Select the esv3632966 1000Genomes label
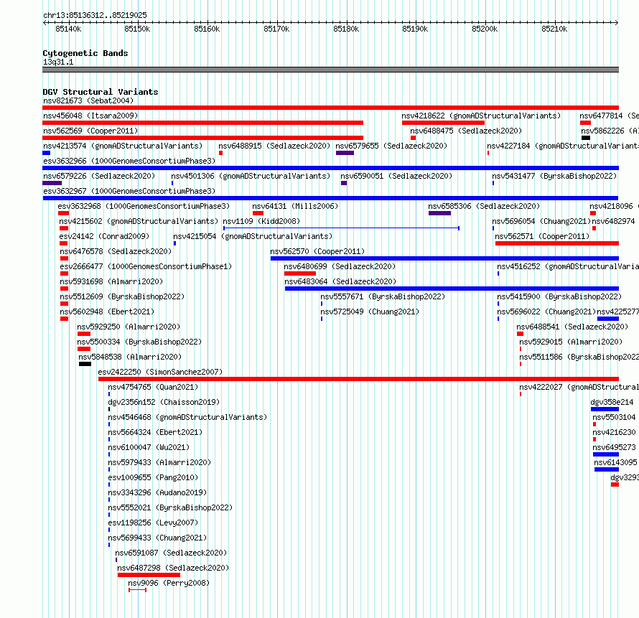This screenshot has height=618, width=639. pyautogui.click(x=129, y=161)
